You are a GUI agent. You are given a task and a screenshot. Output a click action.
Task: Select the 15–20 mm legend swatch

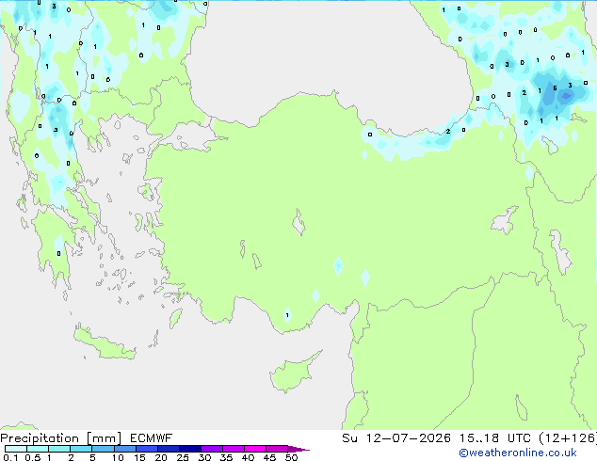[146, 449]
